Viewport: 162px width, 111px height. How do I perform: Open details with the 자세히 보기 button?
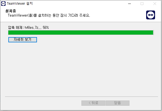point(23,40)
